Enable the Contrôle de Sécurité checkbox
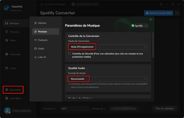The image size is (184, 118). click(x=69, y=53)
